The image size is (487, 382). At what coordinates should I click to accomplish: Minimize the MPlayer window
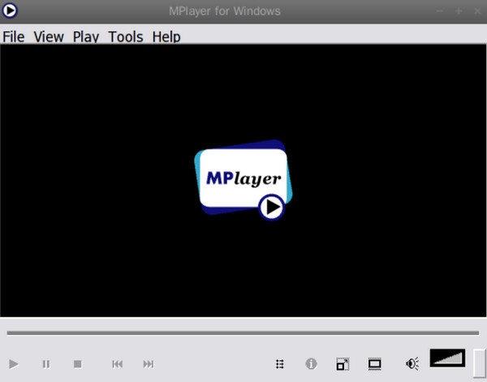tap(439, 11)
